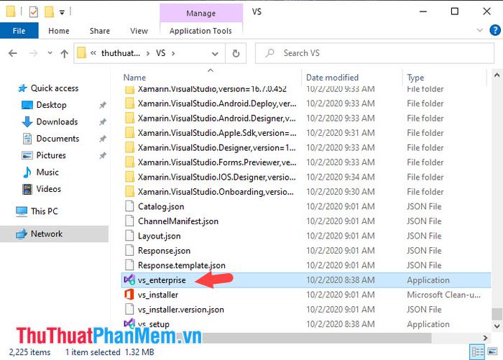The image size is (503, 360).
Task: Open Customize Quick Access Toolbar dropdown
Action: point(62,12)
